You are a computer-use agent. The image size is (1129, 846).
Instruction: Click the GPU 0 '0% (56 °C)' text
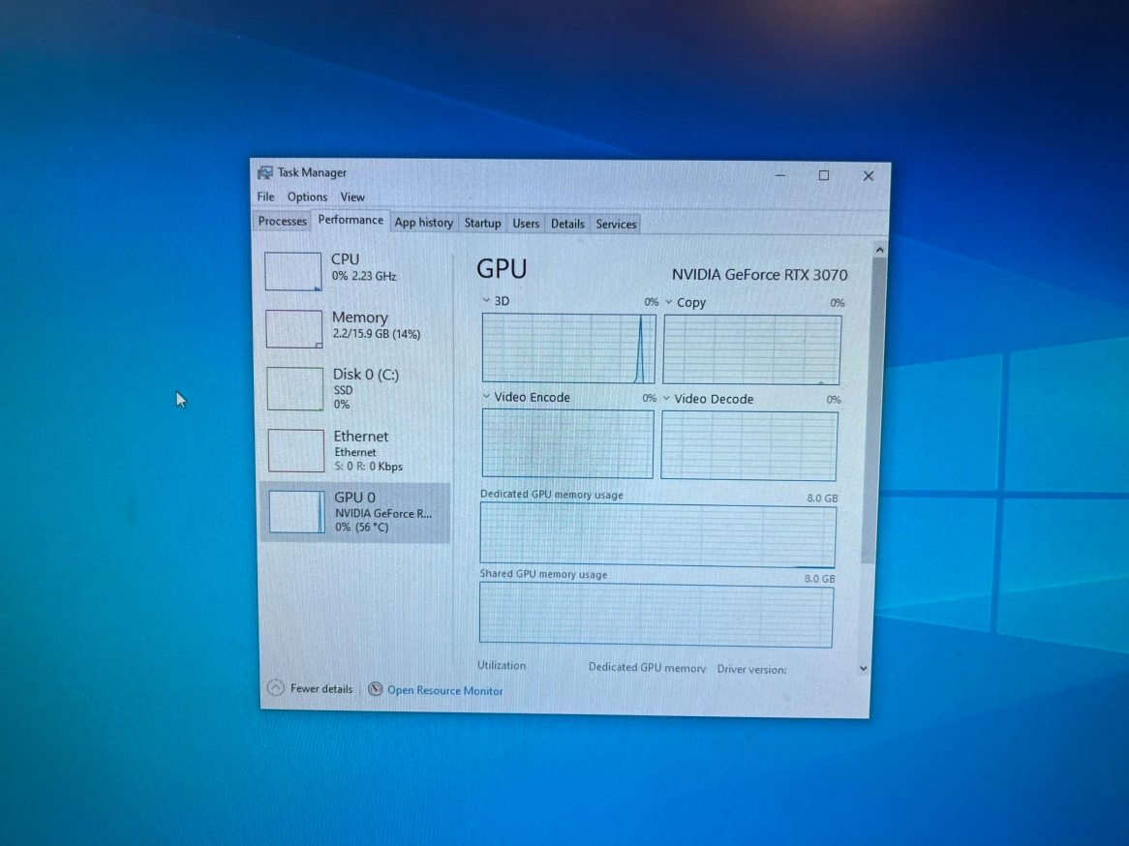tap(361, 527)
